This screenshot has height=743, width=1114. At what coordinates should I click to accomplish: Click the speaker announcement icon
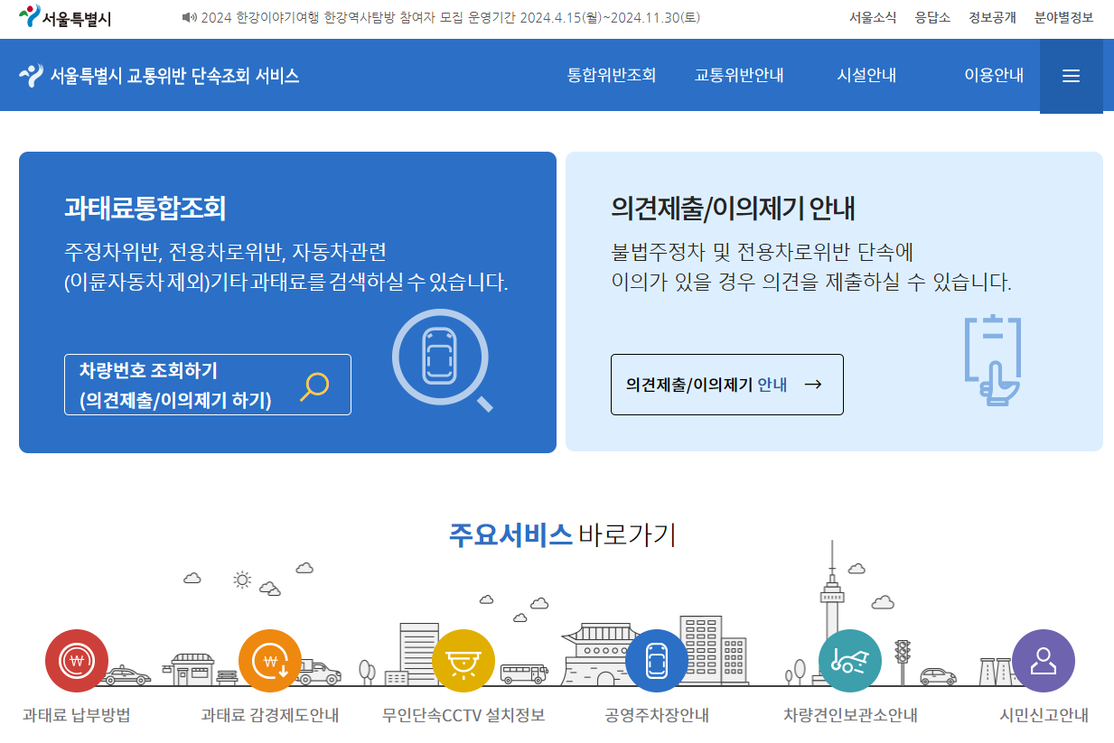(x=189, y=17)
